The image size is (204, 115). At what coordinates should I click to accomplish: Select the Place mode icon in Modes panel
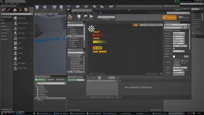(x=4, y=10)
